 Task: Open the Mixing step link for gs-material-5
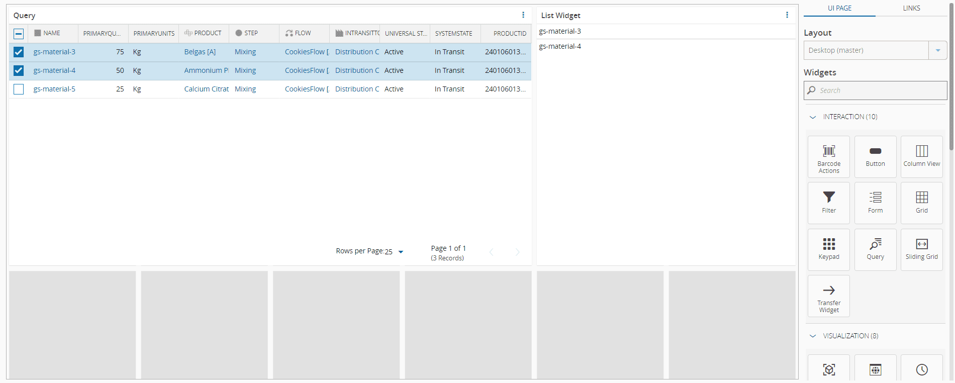[245, 89]
